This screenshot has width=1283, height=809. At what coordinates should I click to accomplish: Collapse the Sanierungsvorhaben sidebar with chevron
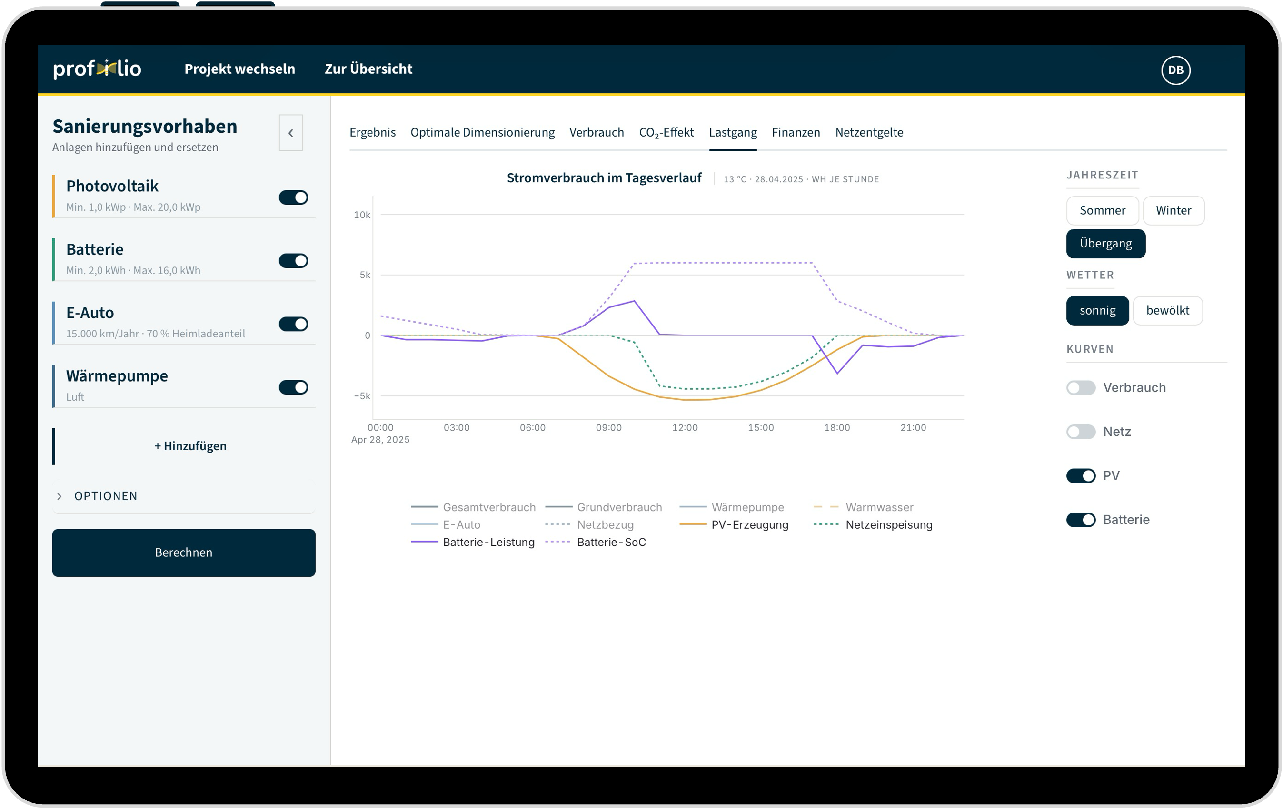[x=290, y=133]
